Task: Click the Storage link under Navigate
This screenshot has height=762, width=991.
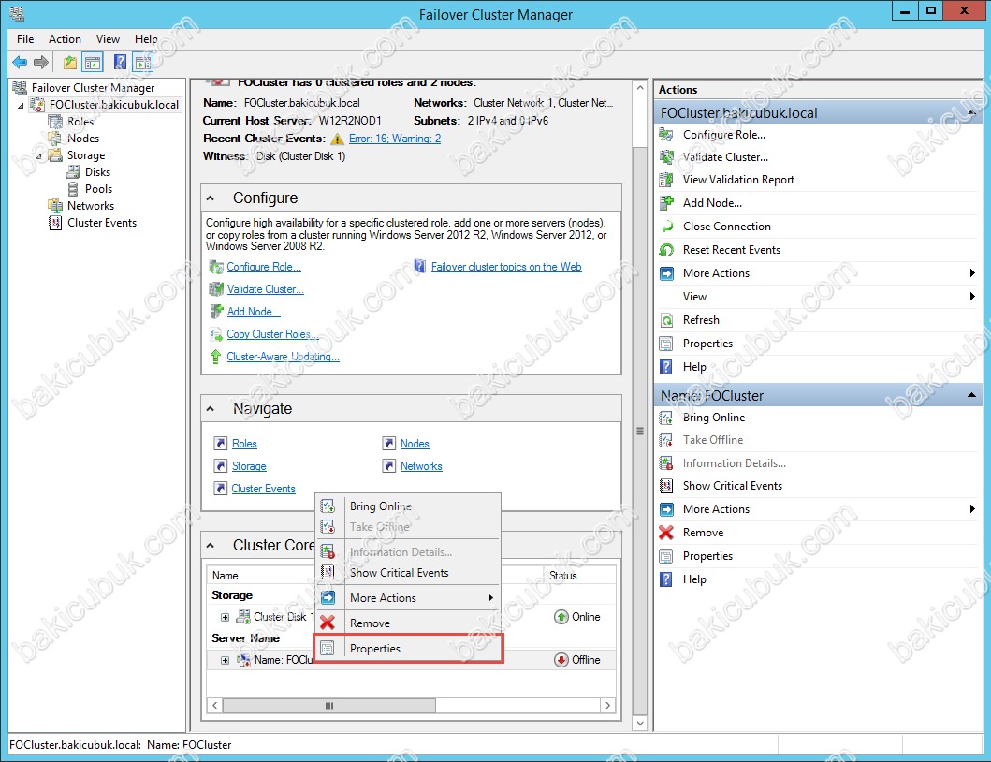Action: tap(249, 467)
